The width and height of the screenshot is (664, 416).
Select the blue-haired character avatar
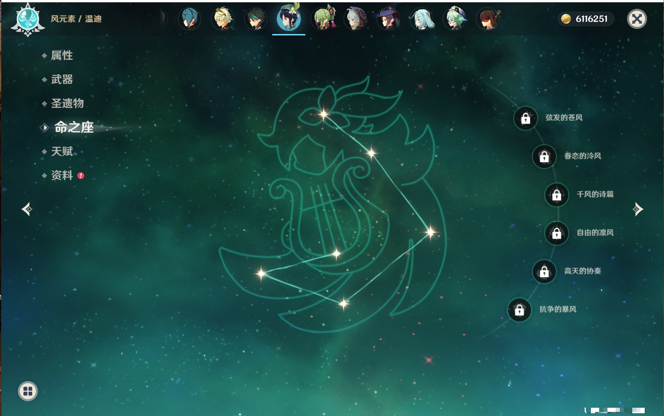point(189,19)
